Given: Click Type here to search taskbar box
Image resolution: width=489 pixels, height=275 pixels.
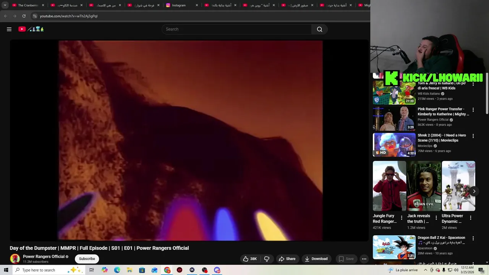Looking at the screenshot, I should point(48,270).
